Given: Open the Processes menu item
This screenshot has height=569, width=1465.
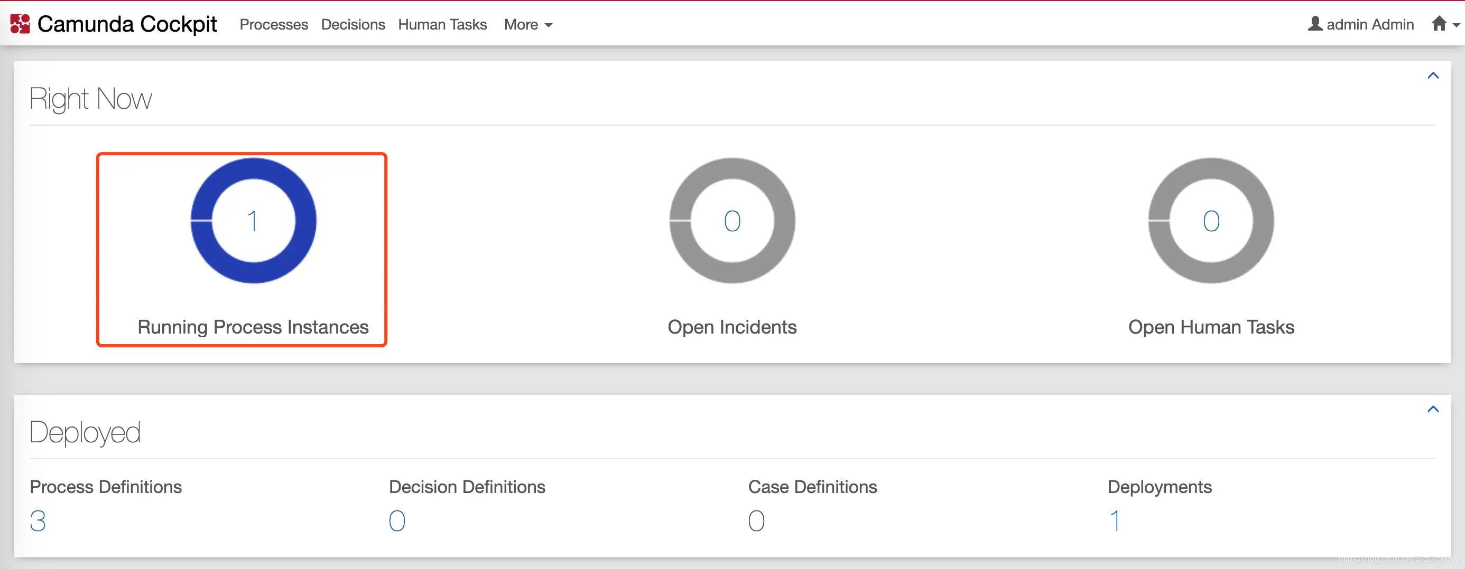Looking at the screenshot, I should tap(274, 24).
